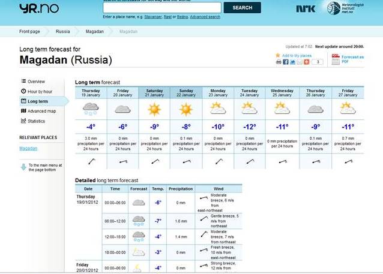The width and height of the screenshot is (383, 274).
Task: Go to Russia in the breadcrumb
Action: click(62, 31)
